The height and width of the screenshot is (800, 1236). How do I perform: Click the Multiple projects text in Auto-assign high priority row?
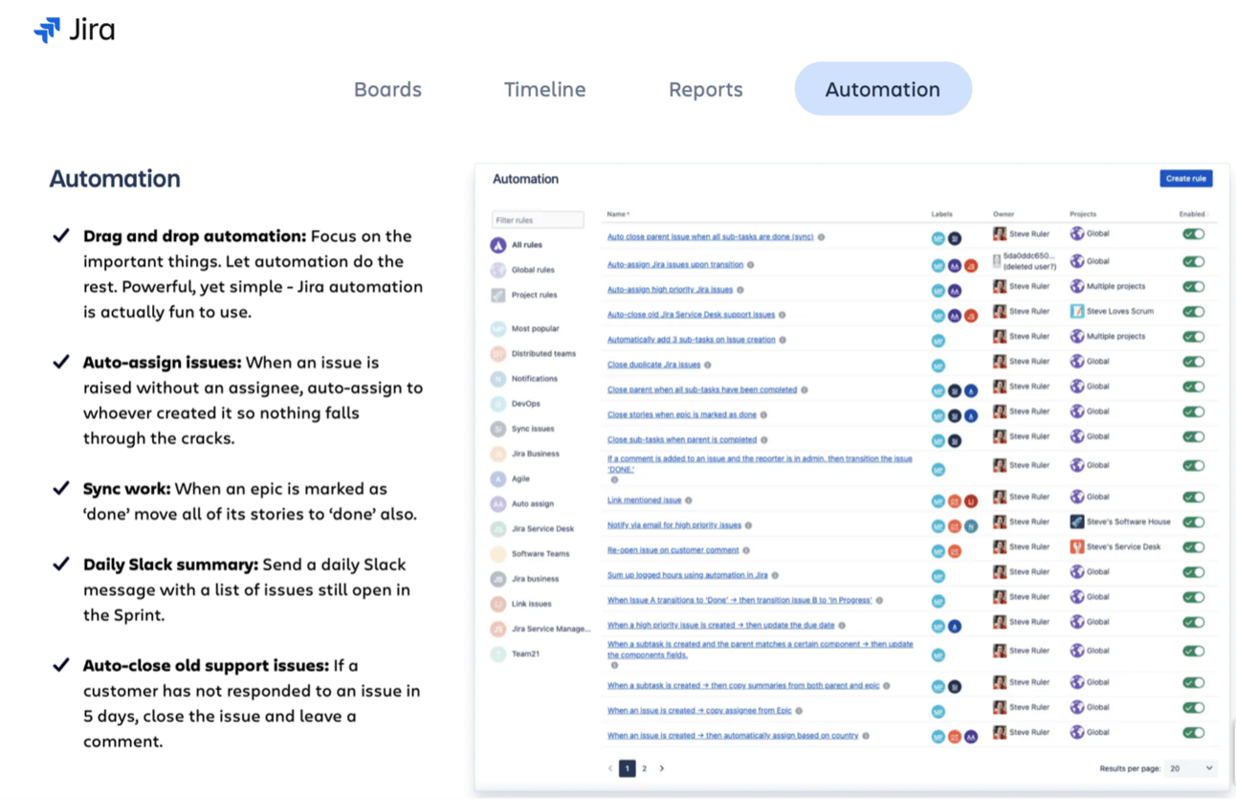point(1115,286)
